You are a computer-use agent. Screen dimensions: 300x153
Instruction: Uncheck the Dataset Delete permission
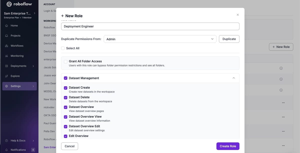[x=65, y=97]
